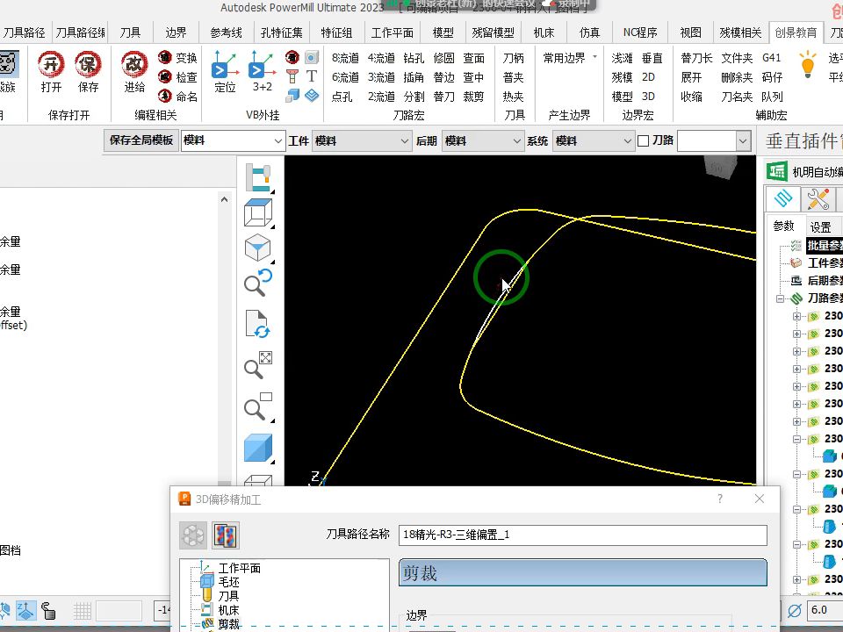Toggle the 刀路 checkbox
This screenshot has height=632, width=843.
[x=643, y=140]
